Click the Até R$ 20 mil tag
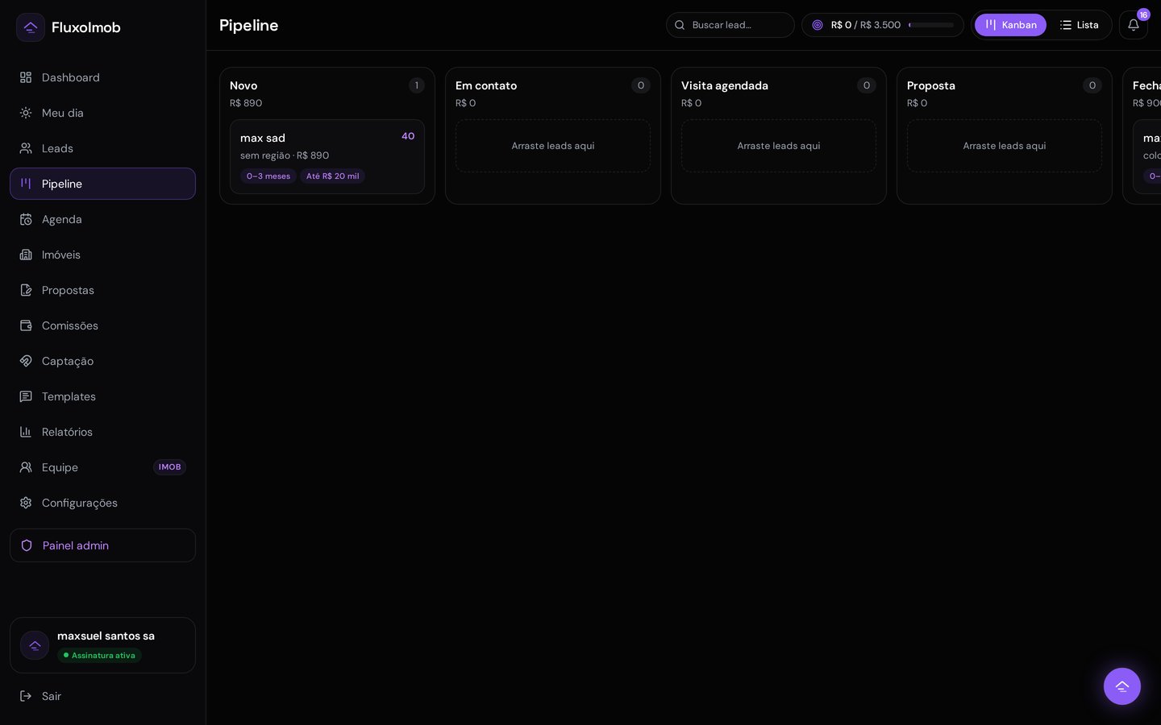 [333, 176]
